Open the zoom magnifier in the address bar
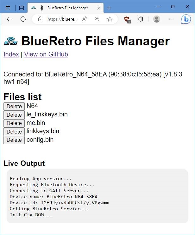This screenshot has height=235, width=195. click(97, 19)
